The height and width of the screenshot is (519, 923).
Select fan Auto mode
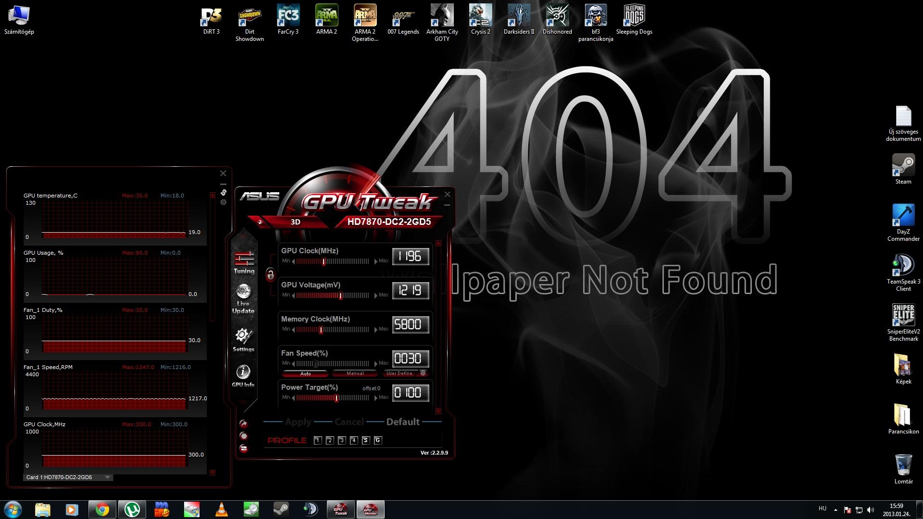[306, 373]
